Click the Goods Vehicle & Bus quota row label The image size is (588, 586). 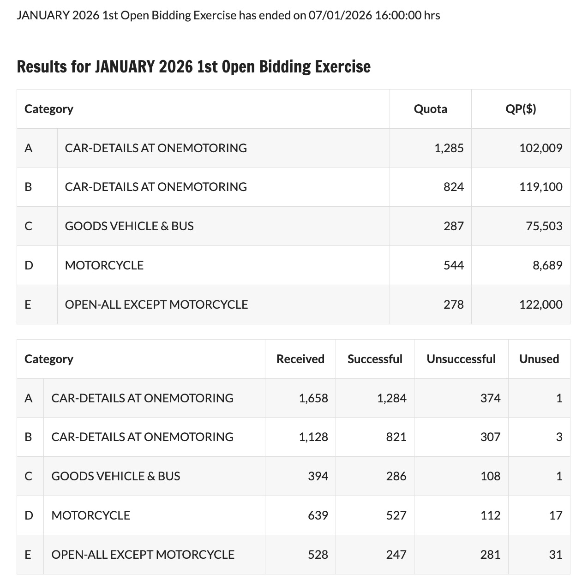129,226
